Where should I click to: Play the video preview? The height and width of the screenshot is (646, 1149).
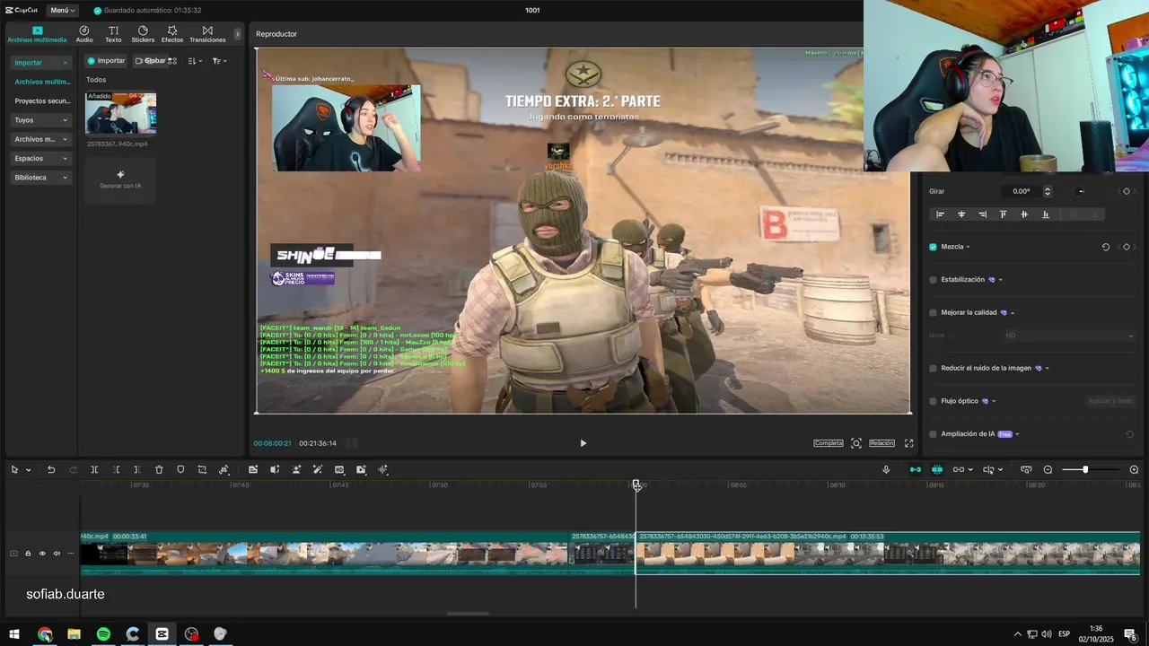tap(583, 443)
